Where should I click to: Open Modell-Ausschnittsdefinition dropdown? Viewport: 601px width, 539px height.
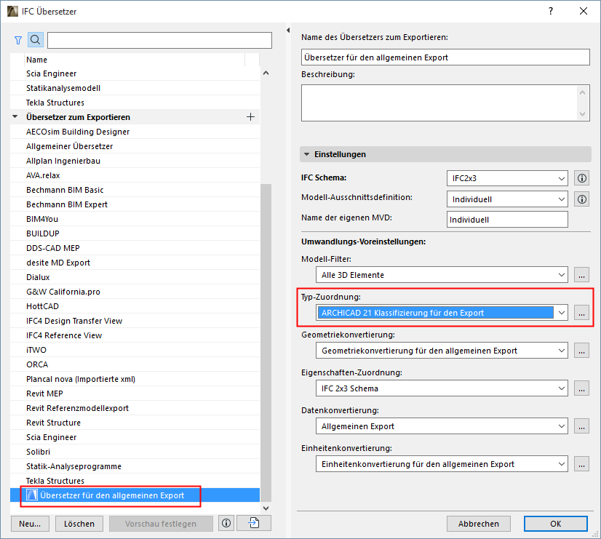507,199
